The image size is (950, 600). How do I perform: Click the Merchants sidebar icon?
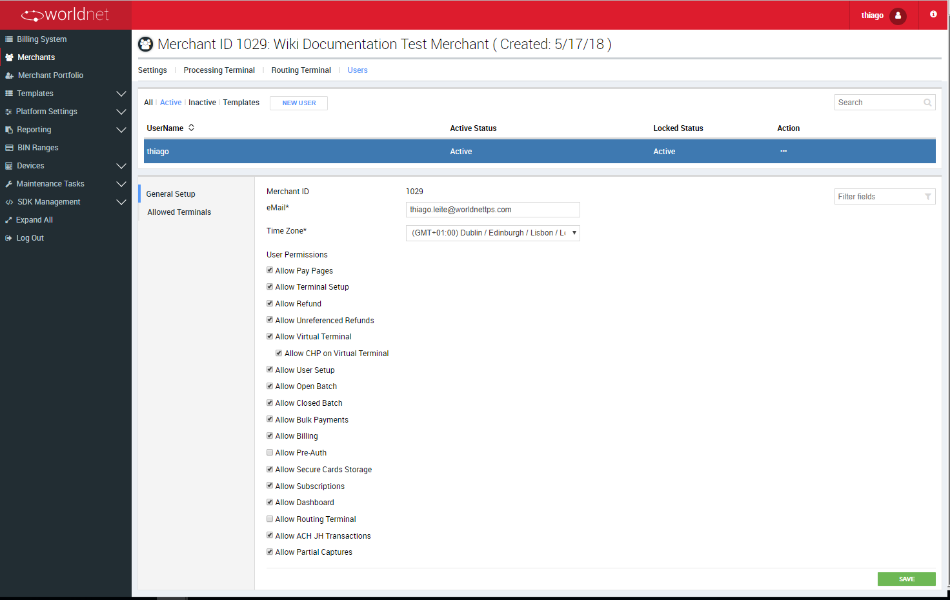[9, 57]
